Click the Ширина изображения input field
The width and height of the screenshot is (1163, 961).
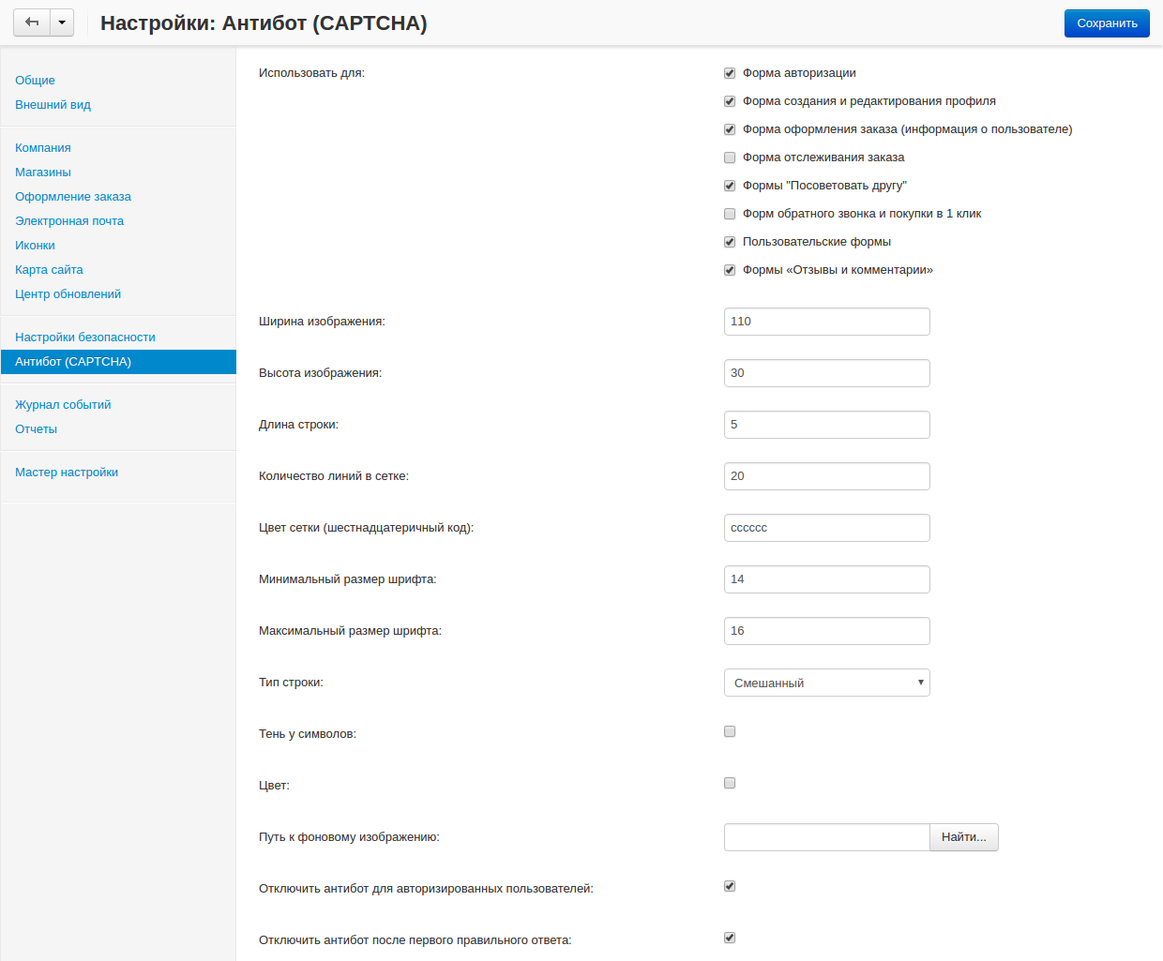[x=826, y=322]
